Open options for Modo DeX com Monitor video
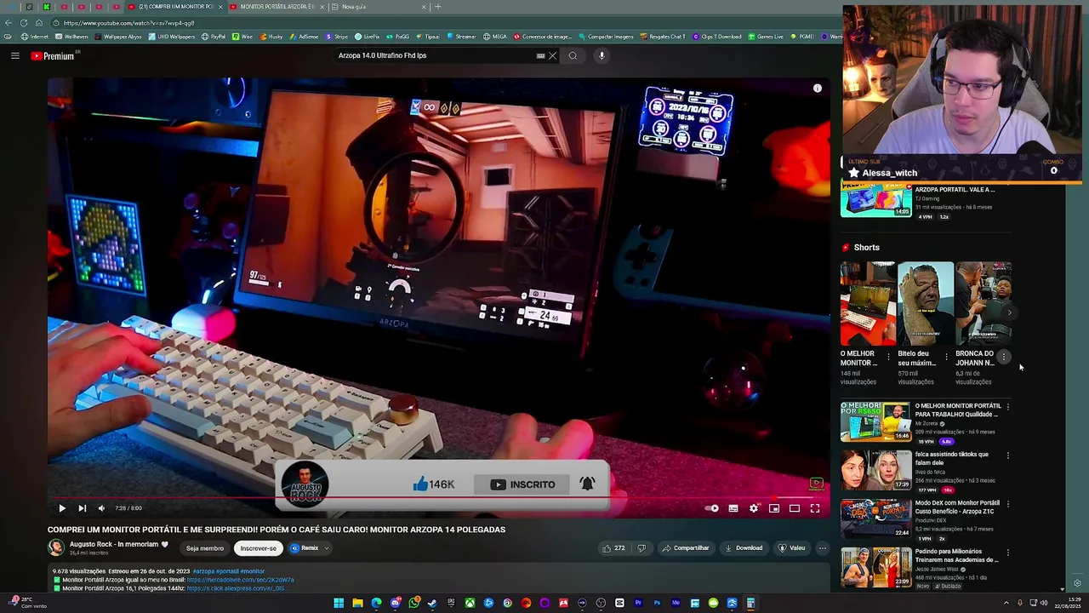The width and height of the screenshot is (1089, 613). coord(1008,504)
